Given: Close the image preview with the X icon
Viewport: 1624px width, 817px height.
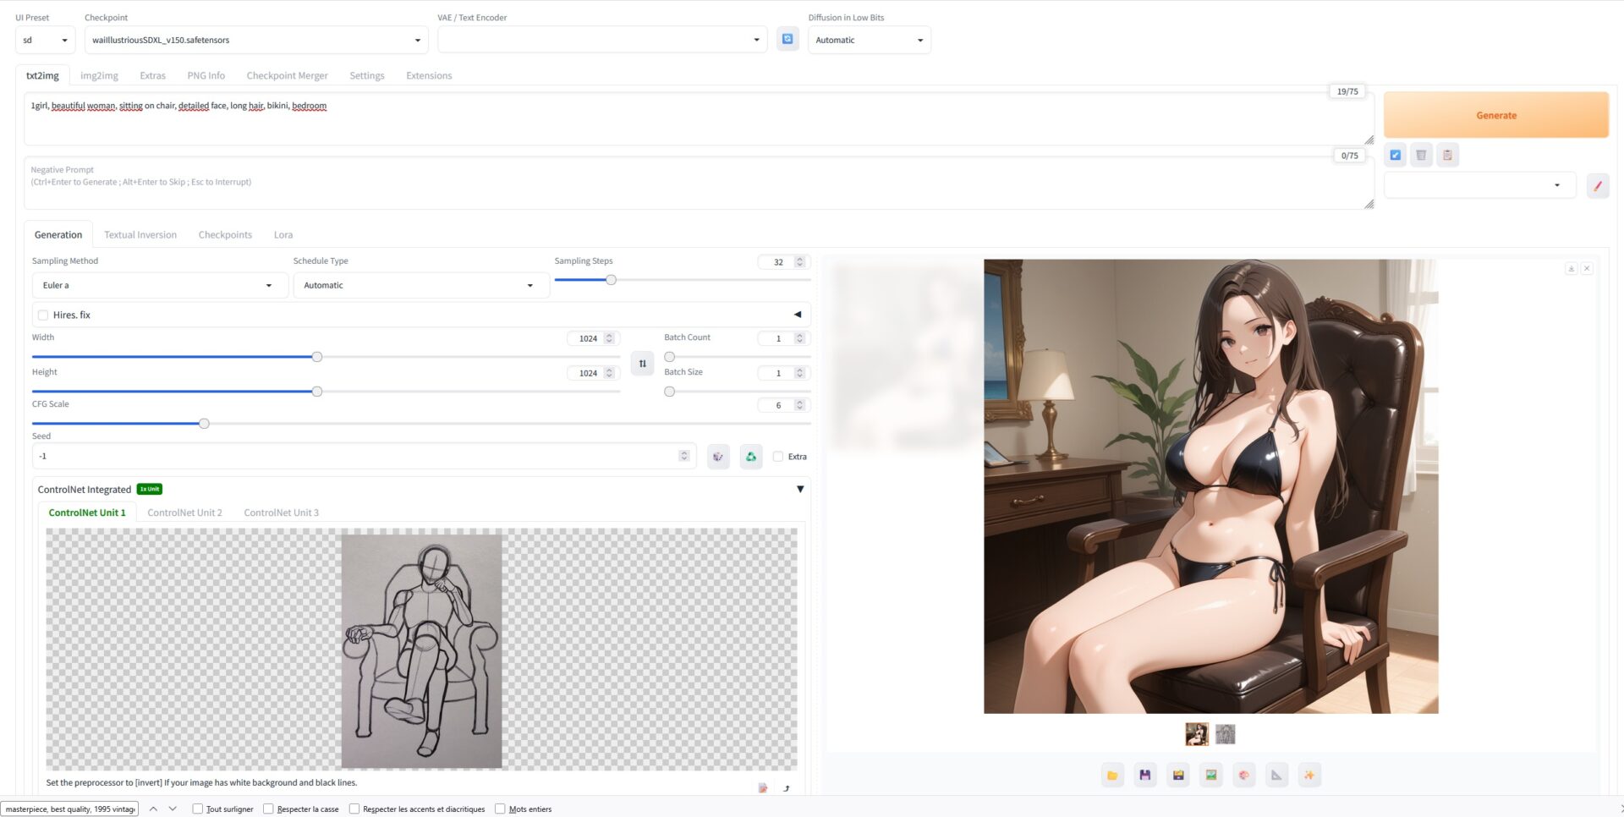Looking at the screenshot, I should [1587, 268].
